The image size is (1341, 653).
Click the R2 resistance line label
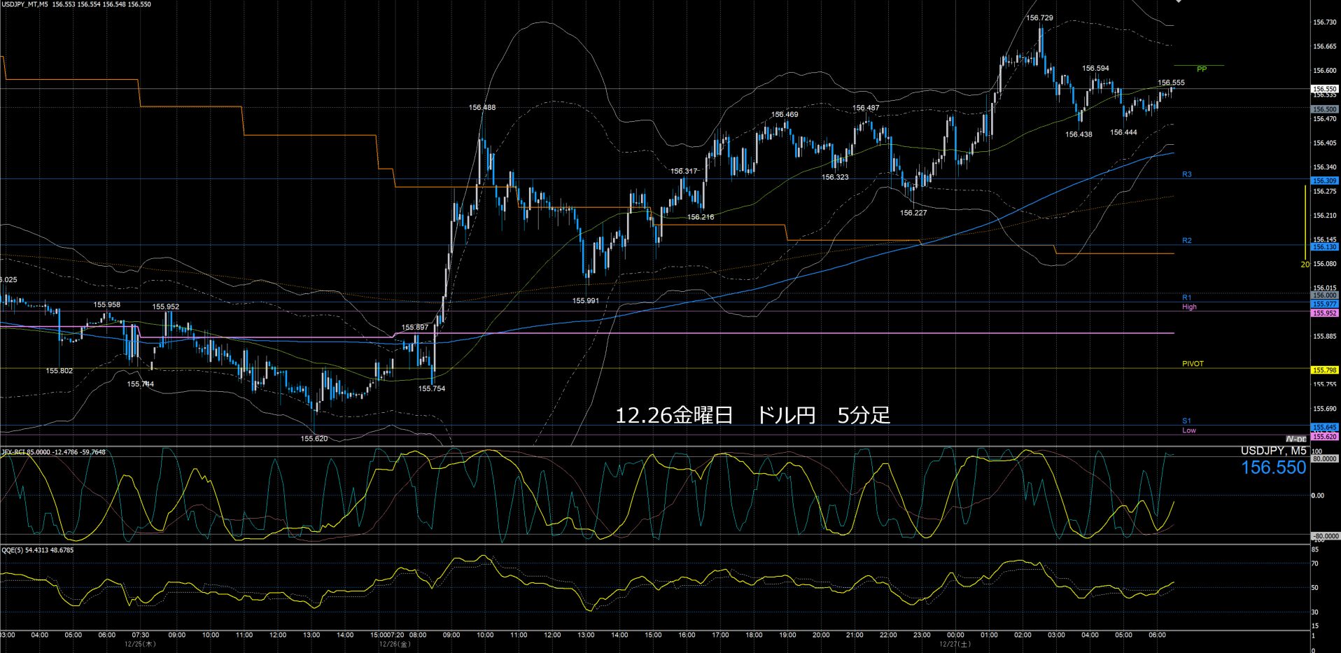click(x=1186, y=241)
